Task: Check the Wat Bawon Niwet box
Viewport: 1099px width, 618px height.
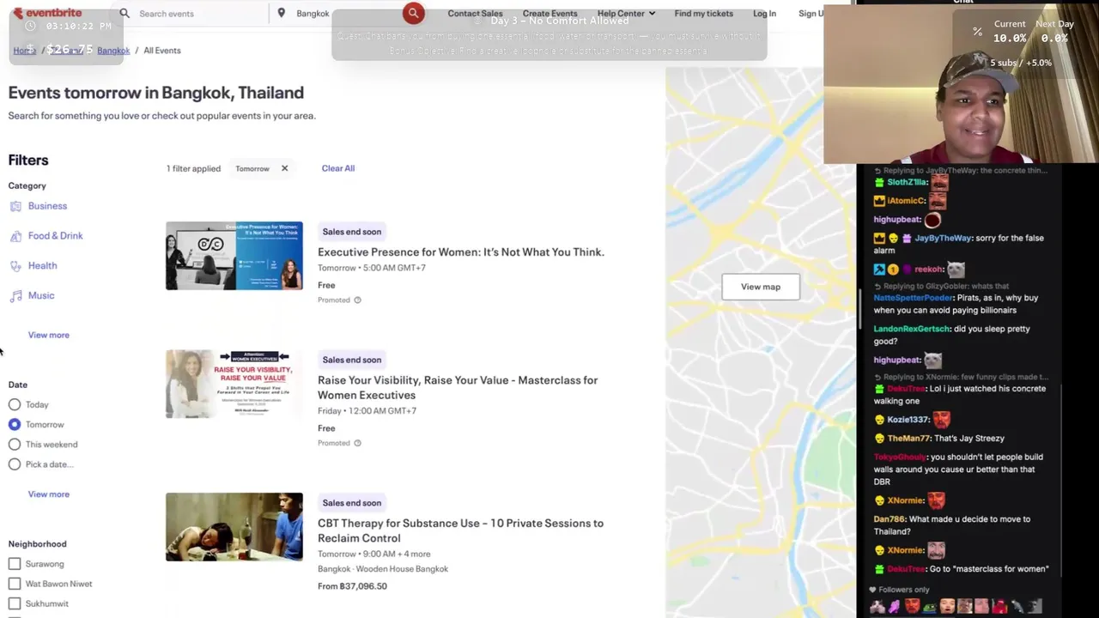Action: tap(15, 584)
